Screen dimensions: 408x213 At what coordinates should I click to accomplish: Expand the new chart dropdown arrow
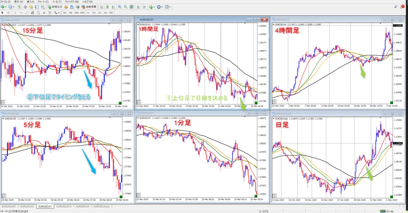point(6,7)
